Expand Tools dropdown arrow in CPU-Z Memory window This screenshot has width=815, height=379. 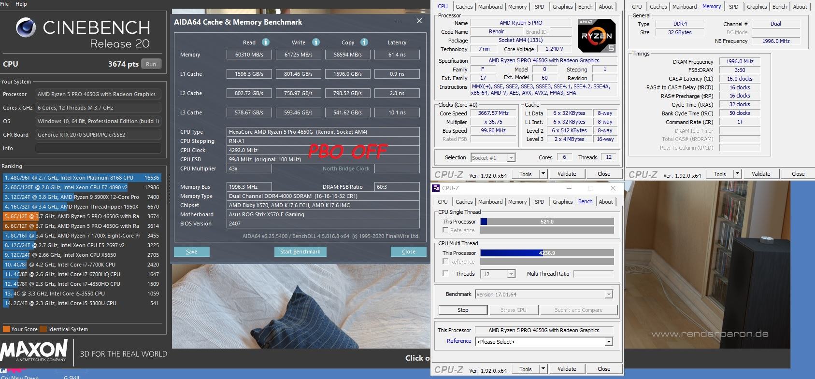coord(737,174)
